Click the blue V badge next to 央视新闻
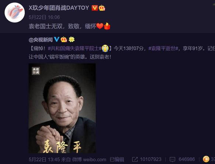 [x=56, y=39]
